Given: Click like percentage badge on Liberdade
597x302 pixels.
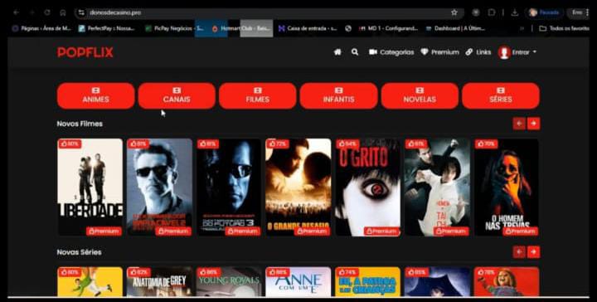Looking at the screenshot, I should (70, 144).
